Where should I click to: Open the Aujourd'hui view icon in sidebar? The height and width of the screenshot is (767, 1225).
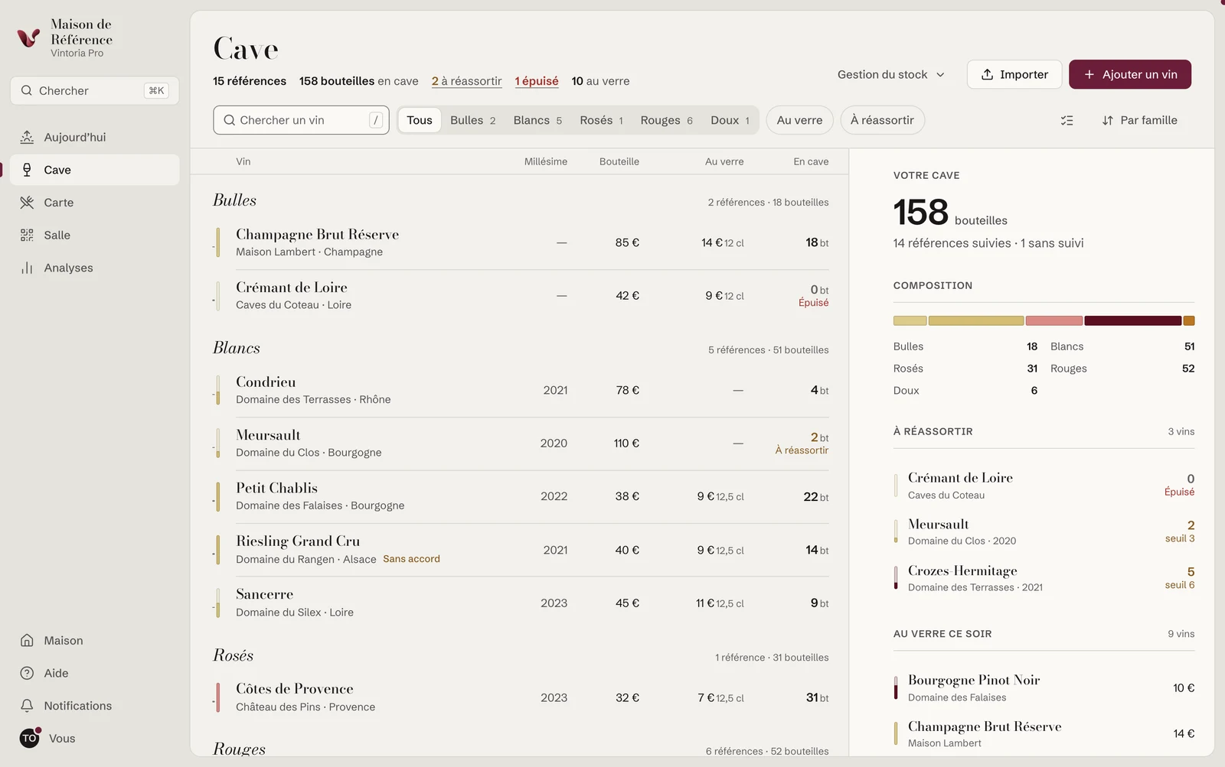pos(27,137)
